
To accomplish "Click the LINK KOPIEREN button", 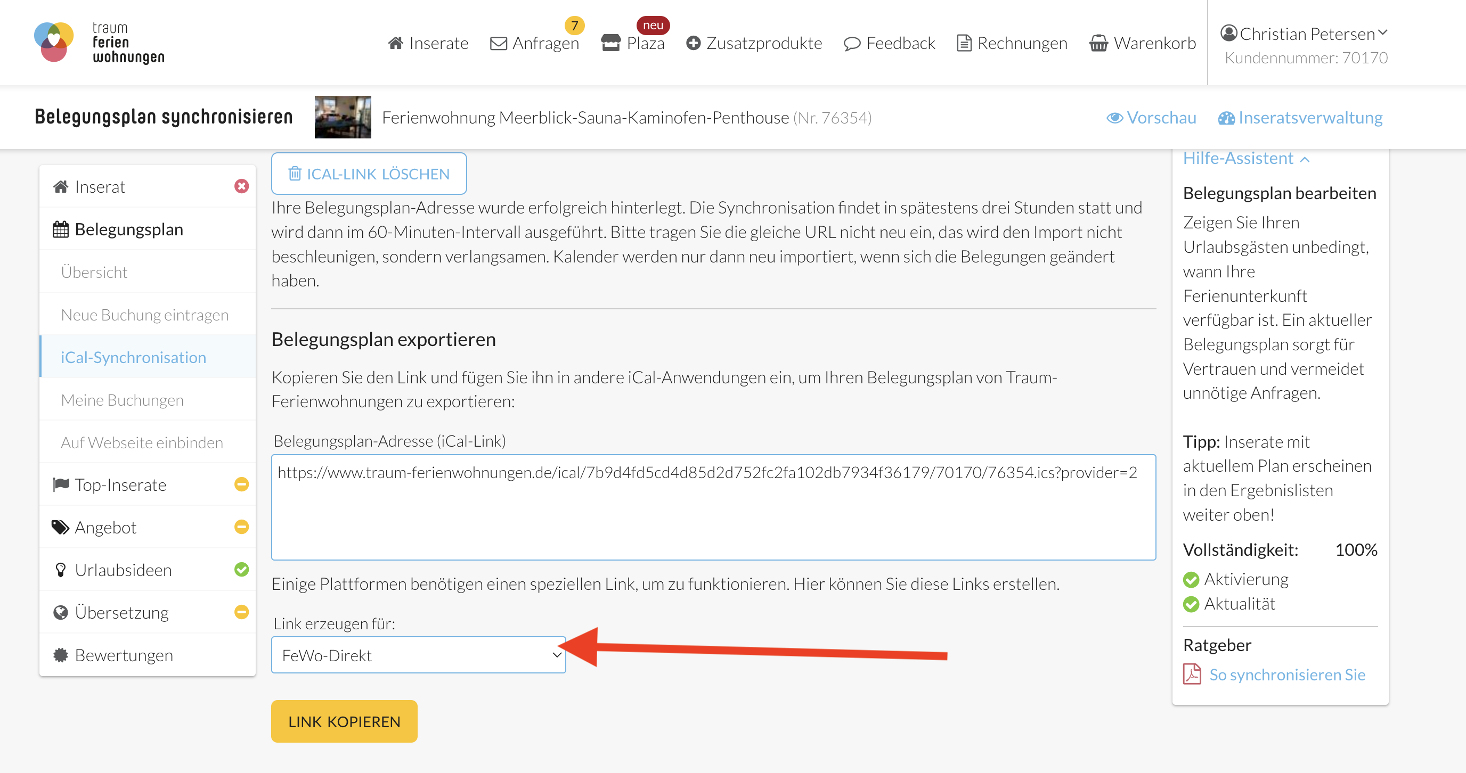I will [x=344, y=721].
